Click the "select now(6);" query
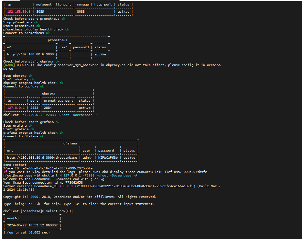302x239 pixels. point(59,211)
